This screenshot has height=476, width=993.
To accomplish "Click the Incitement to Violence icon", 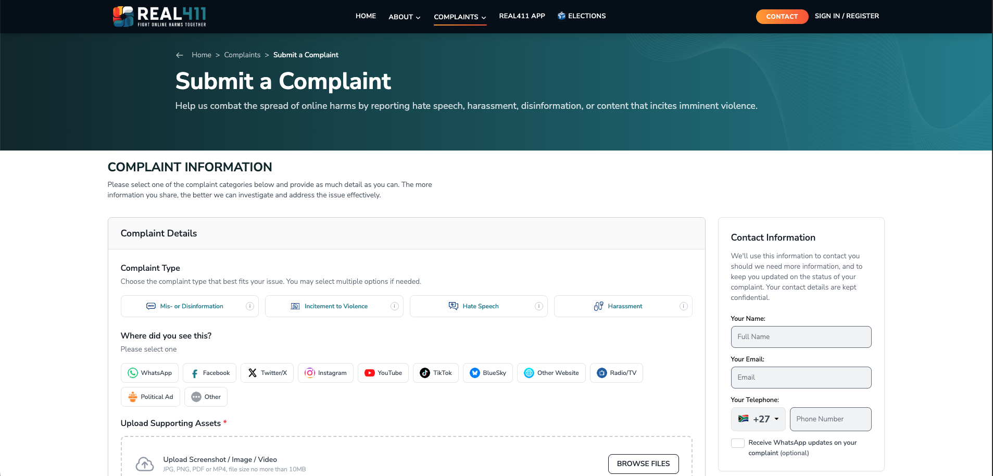I will (x=295, y=306).
